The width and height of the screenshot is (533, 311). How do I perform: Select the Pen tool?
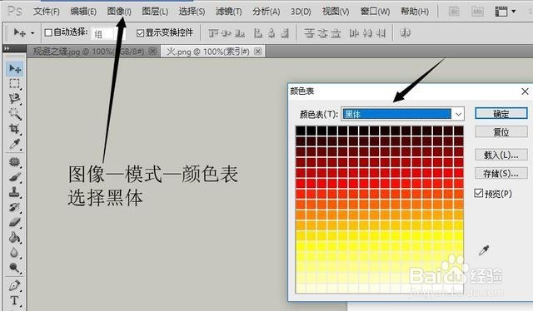coord(14,285)
